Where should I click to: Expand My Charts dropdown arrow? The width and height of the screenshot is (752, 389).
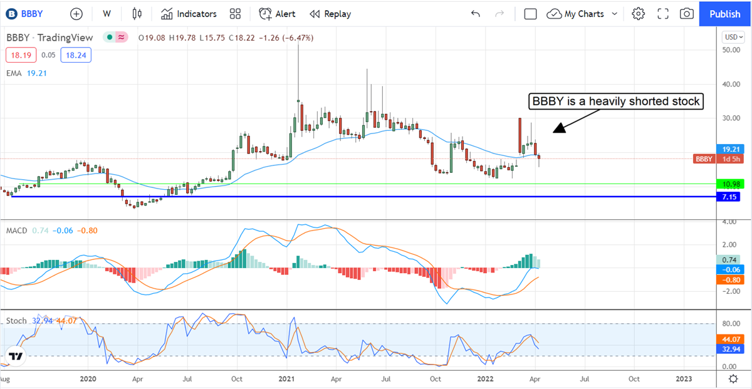[x=614, y=14]
